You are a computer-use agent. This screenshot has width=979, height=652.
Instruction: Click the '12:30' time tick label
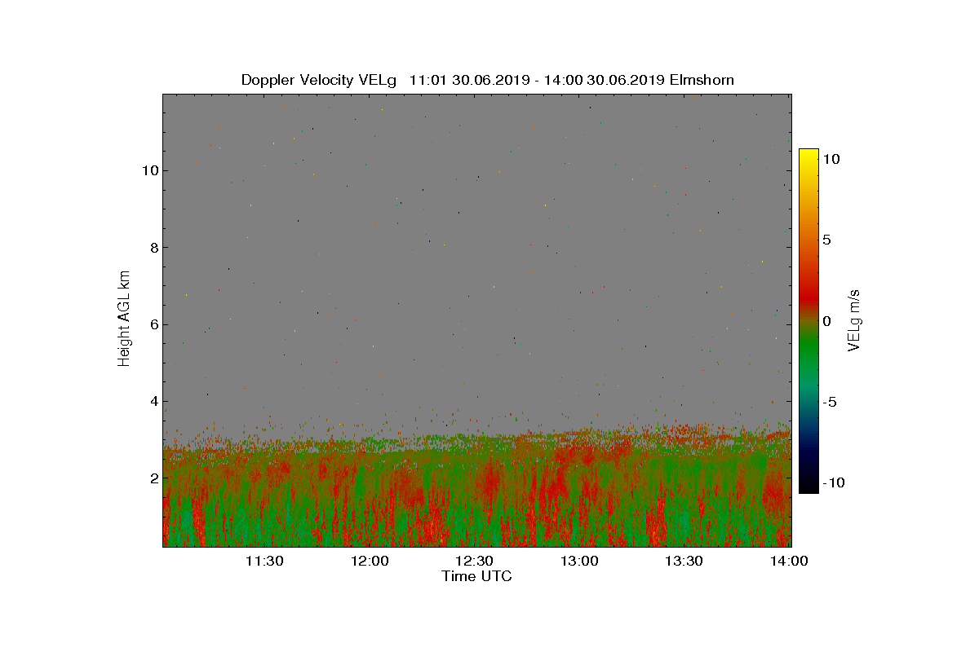coord(475,561)
